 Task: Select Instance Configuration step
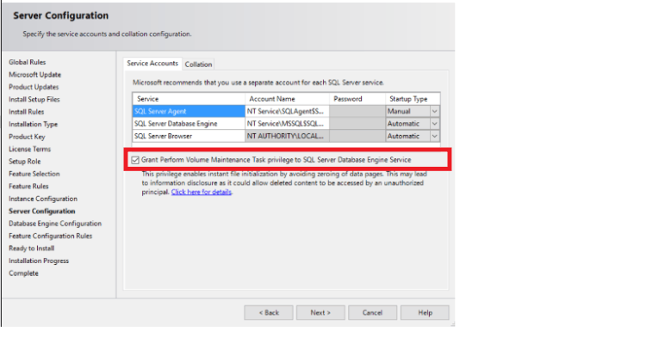pos(43,199)
